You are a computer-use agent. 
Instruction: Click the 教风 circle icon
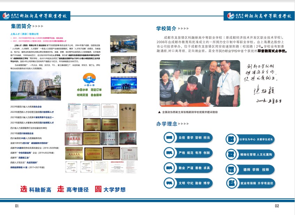(x=169, y=168)
